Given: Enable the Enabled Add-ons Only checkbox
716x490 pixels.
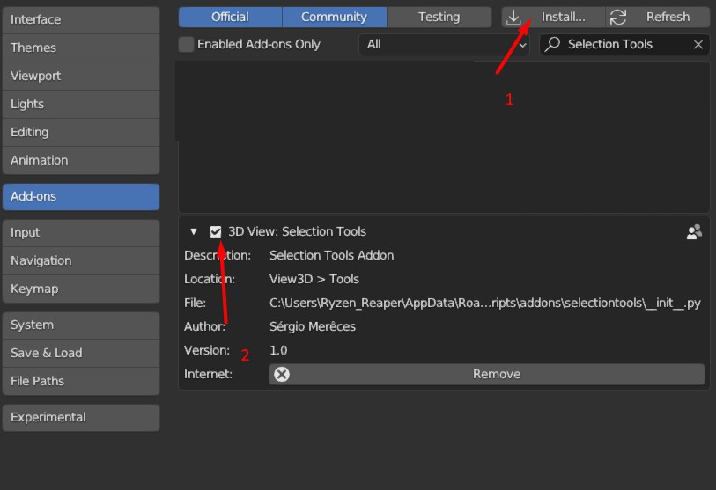Looking at the screenshot, I should 186,44.
